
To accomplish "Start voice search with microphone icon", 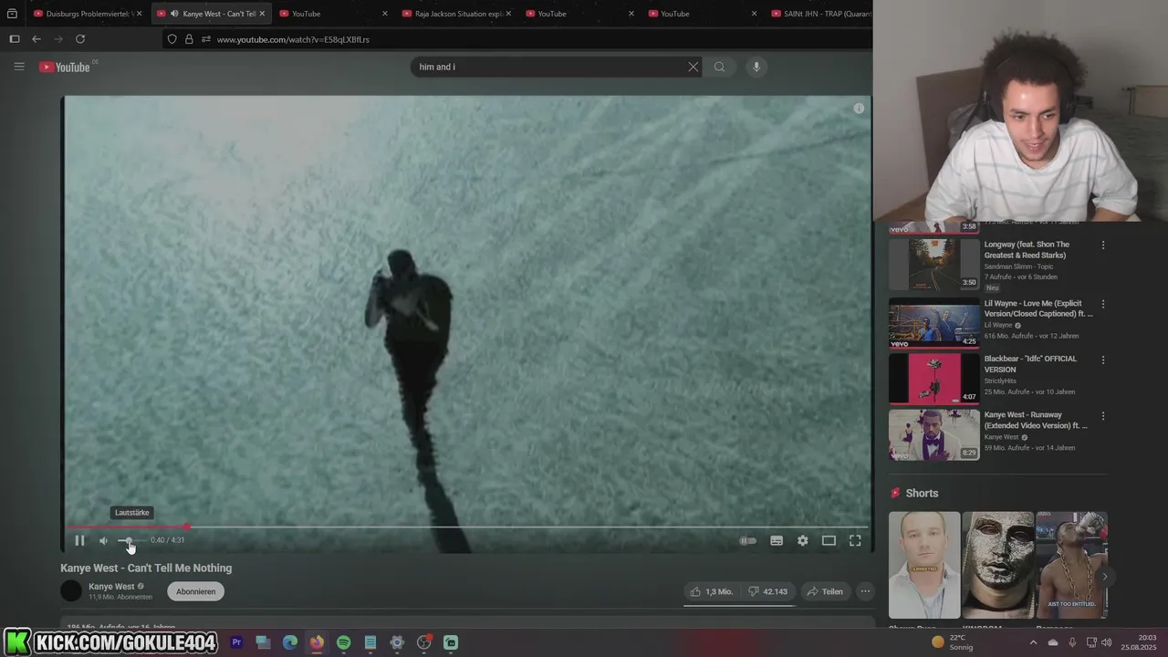I will pyautogui.click(x=756, y=67).
